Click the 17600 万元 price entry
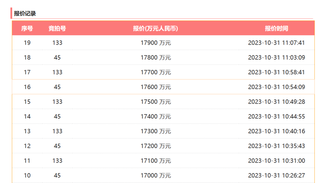 [156, 87]
